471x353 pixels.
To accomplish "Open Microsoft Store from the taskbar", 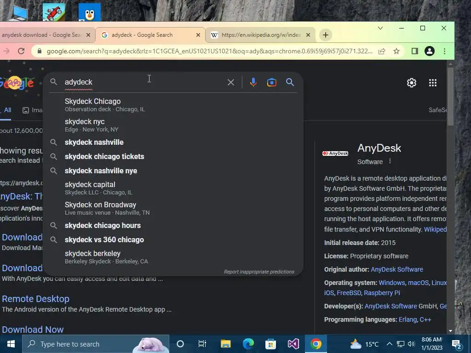I will 270,344.
